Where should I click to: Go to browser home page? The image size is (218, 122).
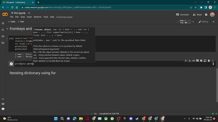point(17,7)
